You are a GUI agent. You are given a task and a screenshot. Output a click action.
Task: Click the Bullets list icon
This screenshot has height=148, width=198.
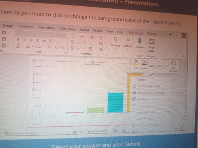pos(72,36)
